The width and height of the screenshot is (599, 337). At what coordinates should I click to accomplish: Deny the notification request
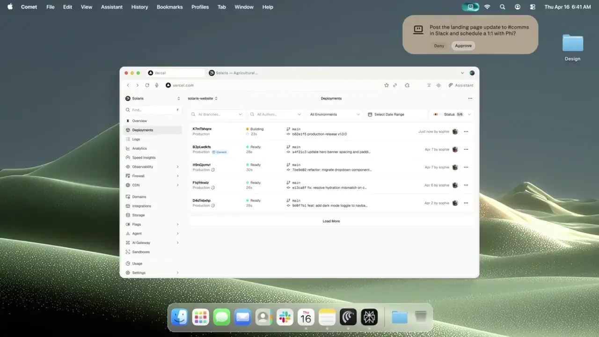pos(439,46)
